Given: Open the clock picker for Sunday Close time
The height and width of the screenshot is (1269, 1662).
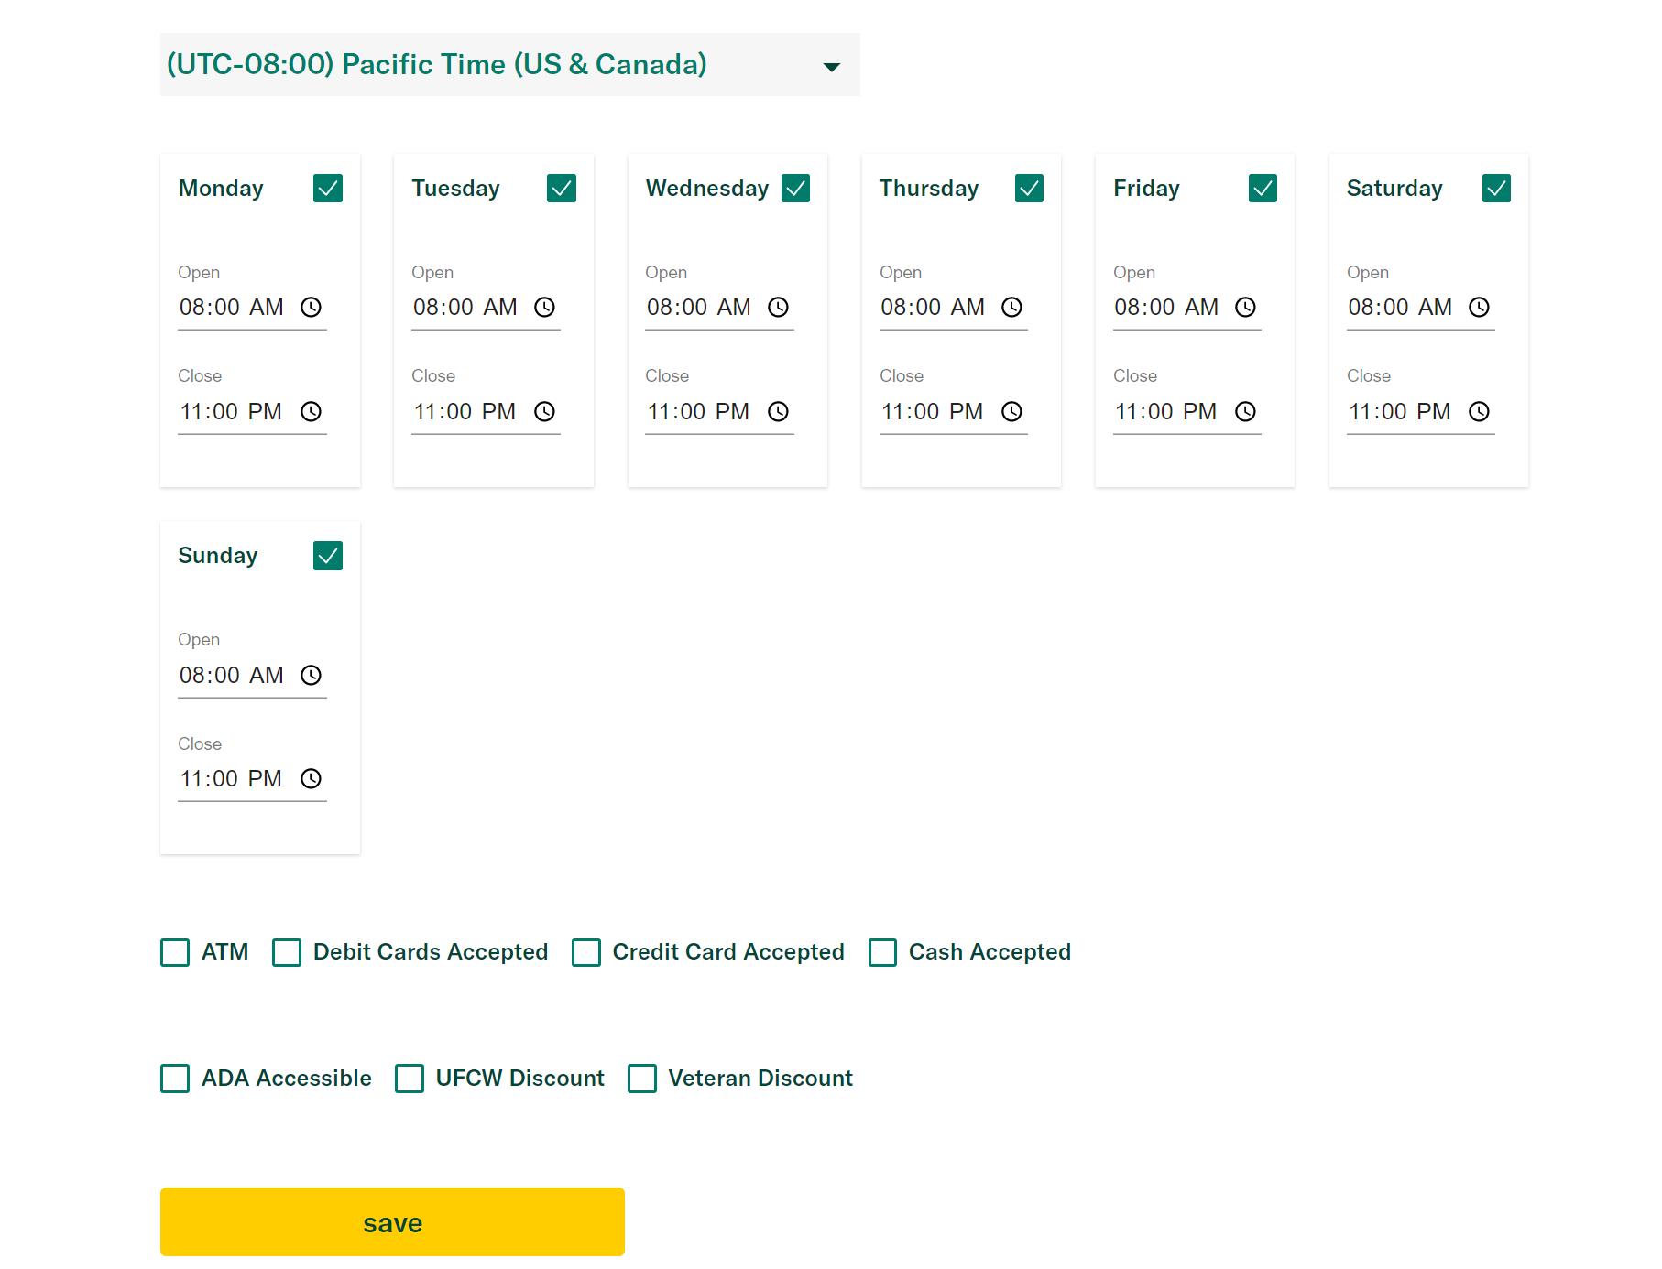Looking at the screenshot, I should click(312, 778).
